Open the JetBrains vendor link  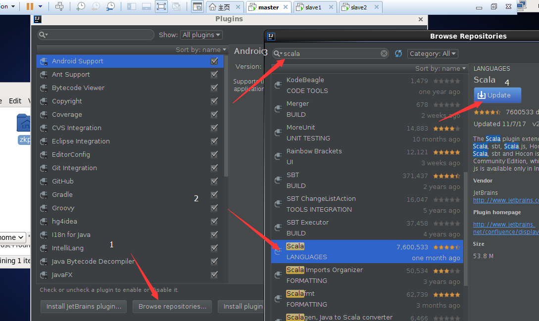506,200
